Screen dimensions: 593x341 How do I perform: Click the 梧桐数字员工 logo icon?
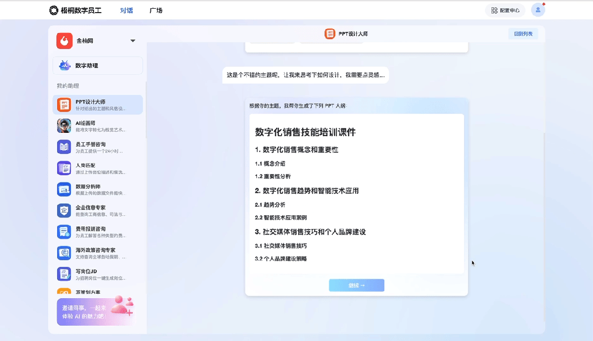54,10
